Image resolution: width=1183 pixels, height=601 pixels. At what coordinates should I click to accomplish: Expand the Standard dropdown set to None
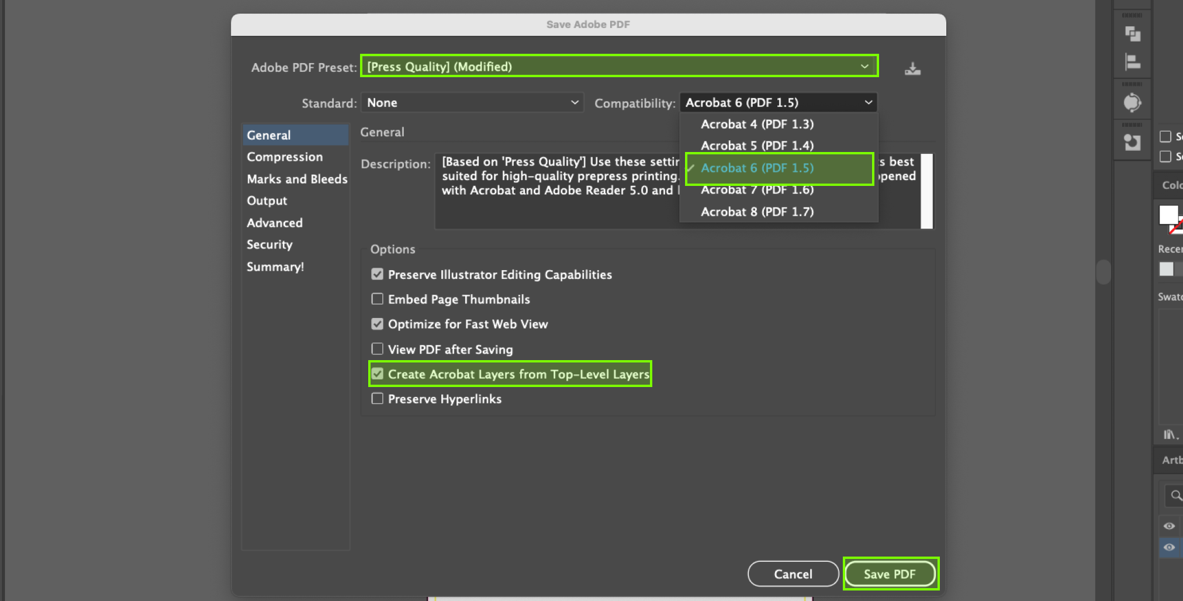click(472, 103)
